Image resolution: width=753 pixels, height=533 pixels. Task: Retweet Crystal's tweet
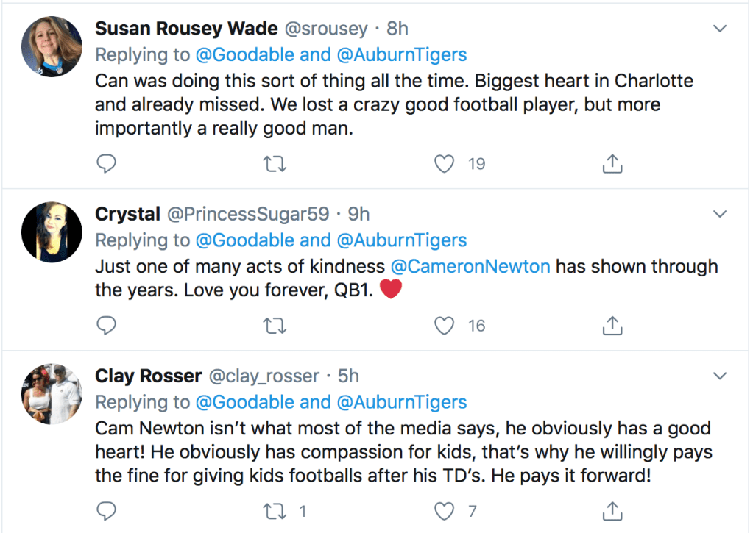(275, 325)
